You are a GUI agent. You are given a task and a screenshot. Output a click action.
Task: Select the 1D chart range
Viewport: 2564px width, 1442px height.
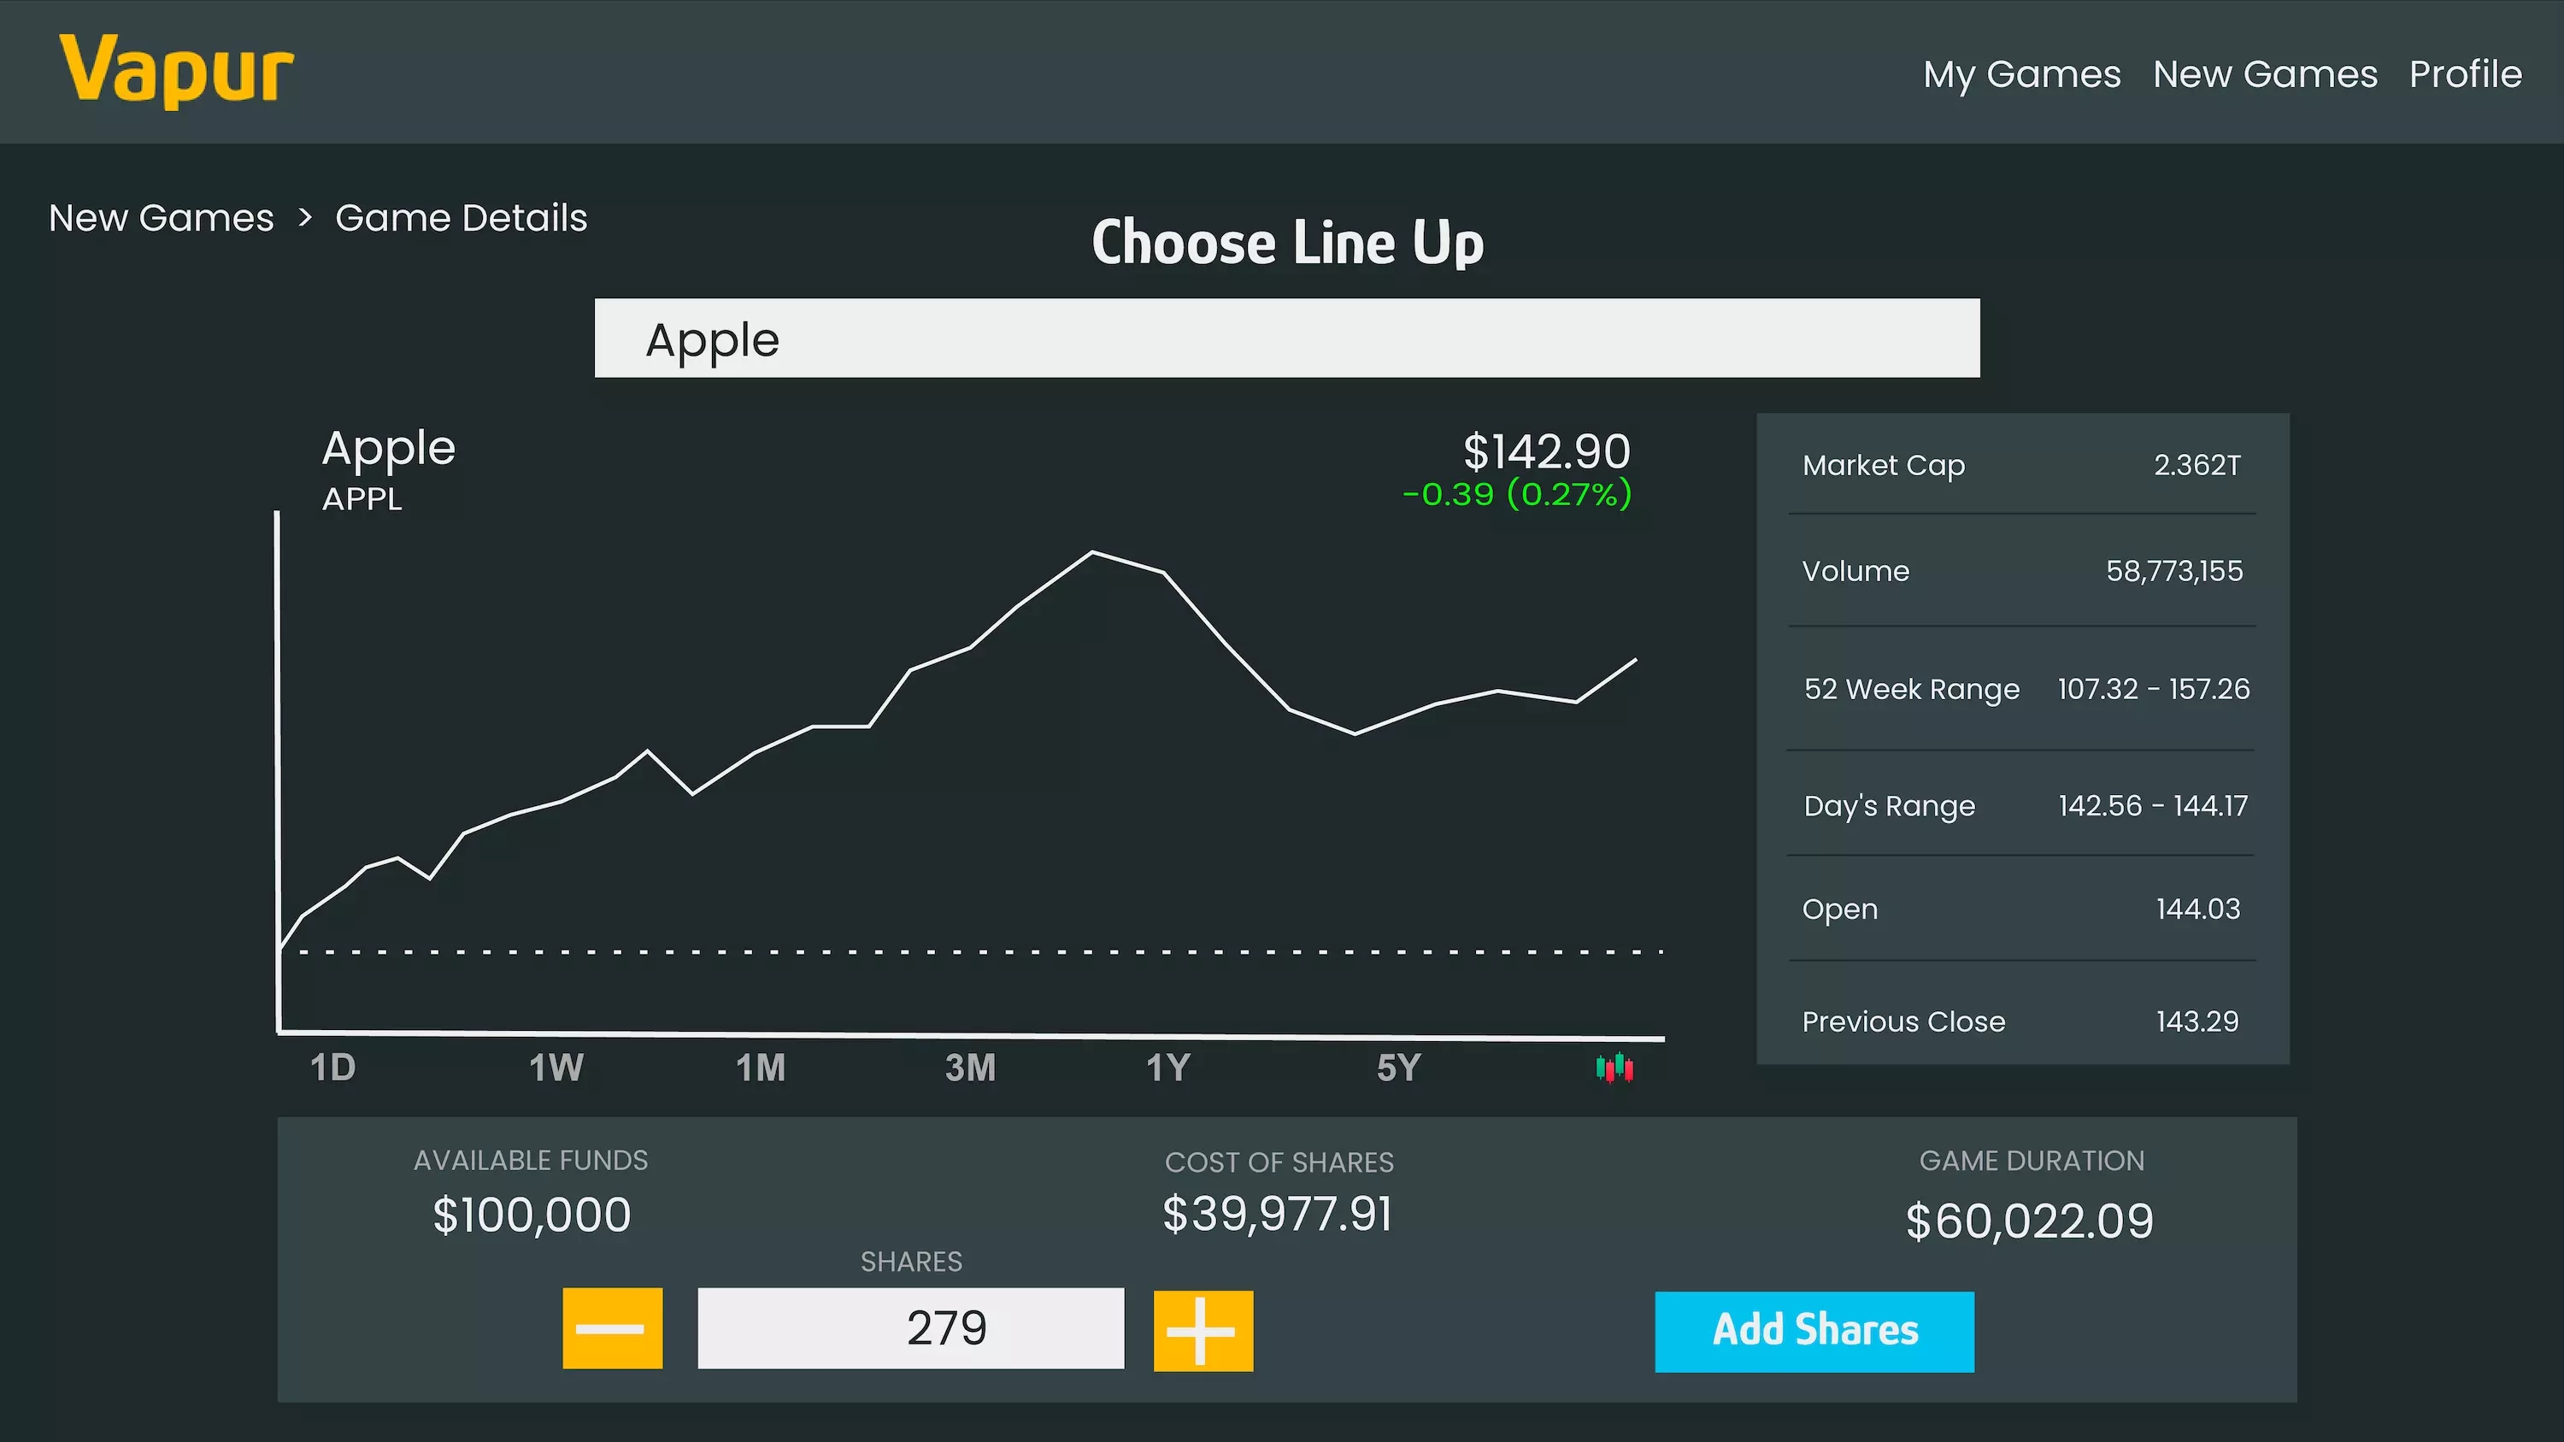332,1068
